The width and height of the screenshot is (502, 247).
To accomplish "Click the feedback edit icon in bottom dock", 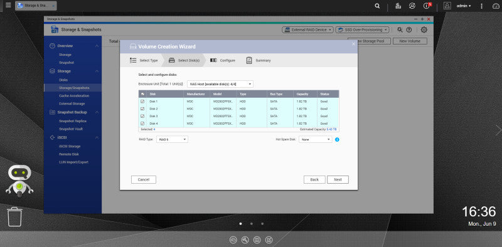I will [269, 239].
